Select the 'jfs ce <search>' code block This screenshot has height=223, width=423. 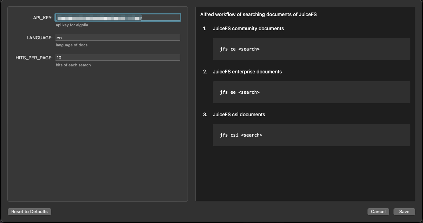coord(311,49)
